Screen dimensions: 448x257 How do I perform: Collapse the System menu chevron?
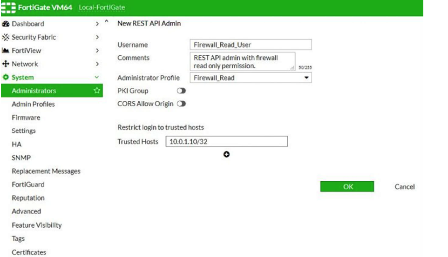click(x=97, y=77)
